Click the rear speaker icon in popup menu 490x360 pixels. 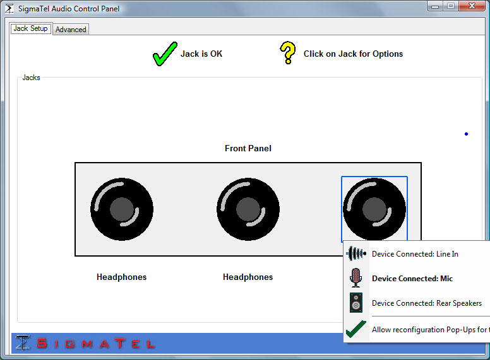pos(356,303)
